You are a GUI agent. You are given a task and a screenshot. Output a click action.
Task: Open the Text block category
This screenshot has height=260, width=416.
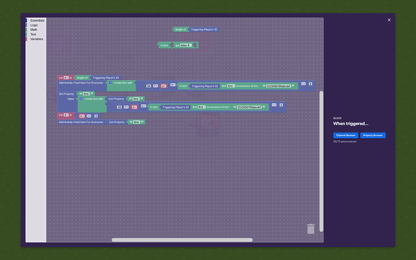point(33,34)
